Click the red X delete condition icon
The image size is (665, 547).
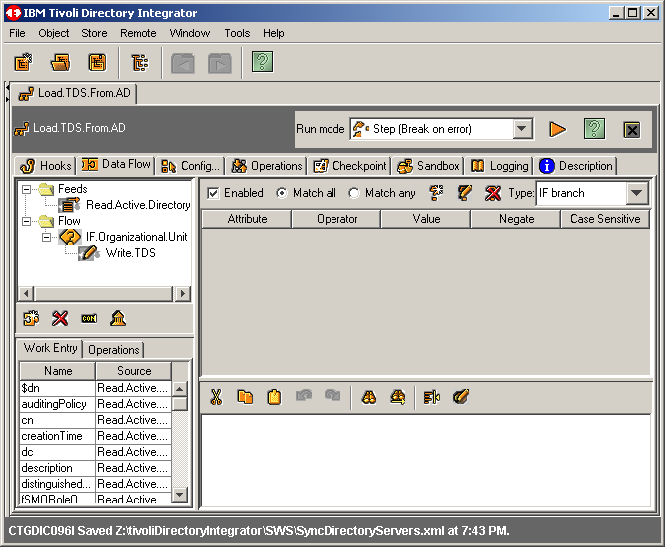point(493,193)
